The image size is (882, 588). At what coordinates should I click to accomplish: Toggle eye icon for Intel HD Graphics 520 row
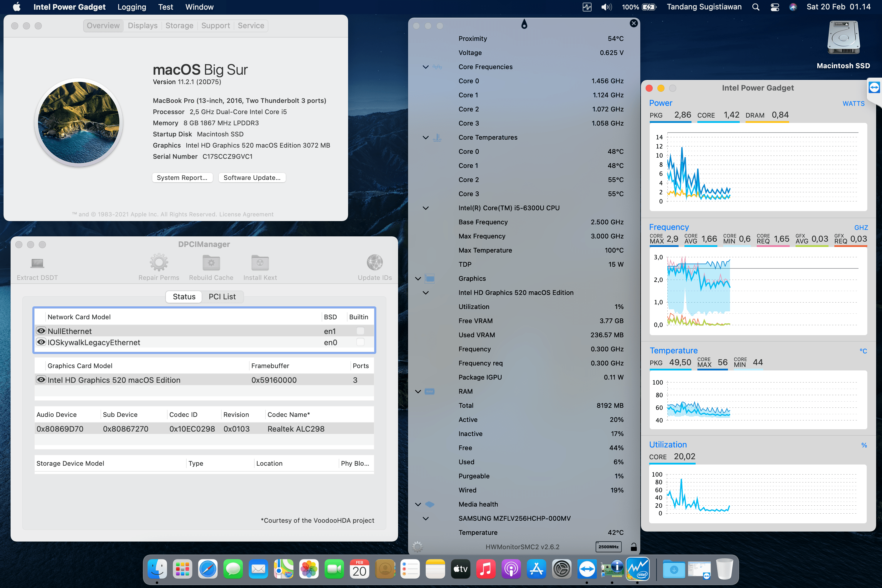pos(41,380)
